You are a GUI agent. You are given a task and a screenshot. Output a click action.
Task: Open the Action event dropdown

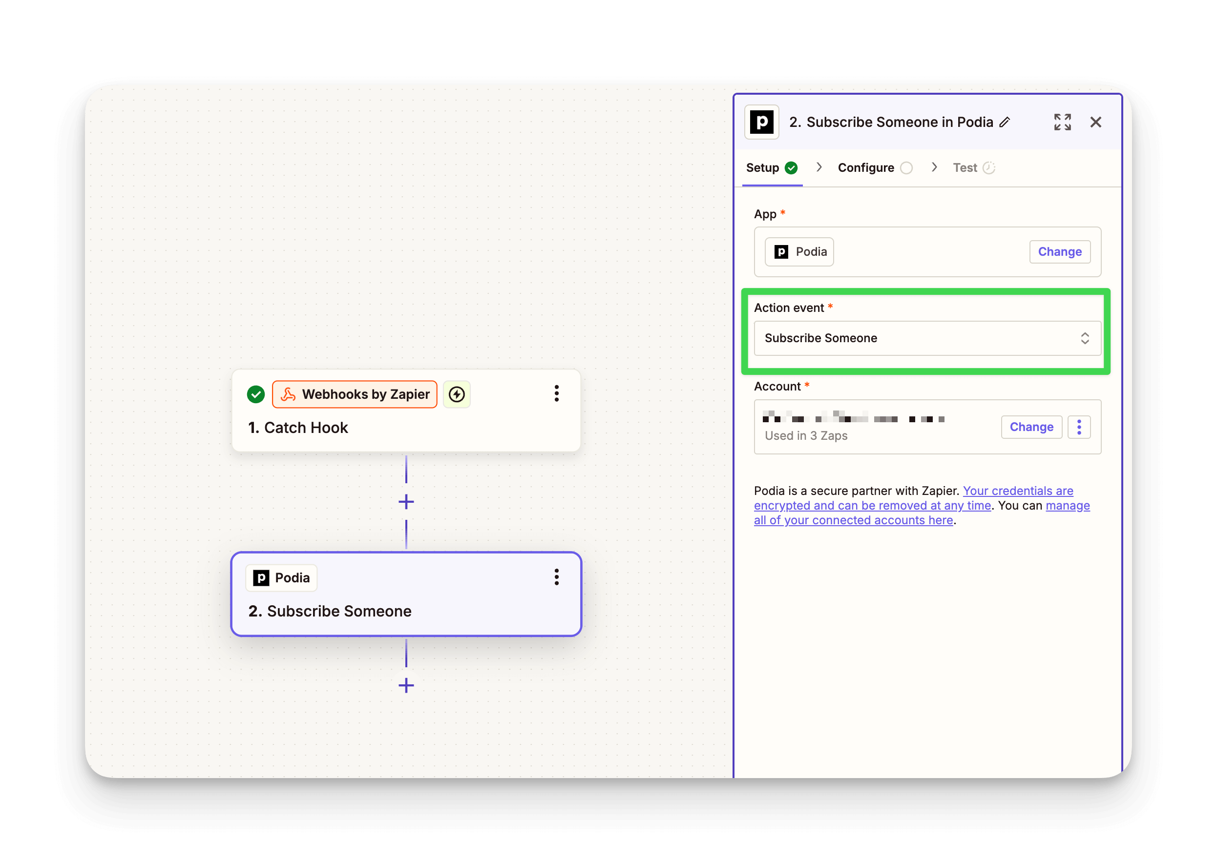click(x=927, y=338)
